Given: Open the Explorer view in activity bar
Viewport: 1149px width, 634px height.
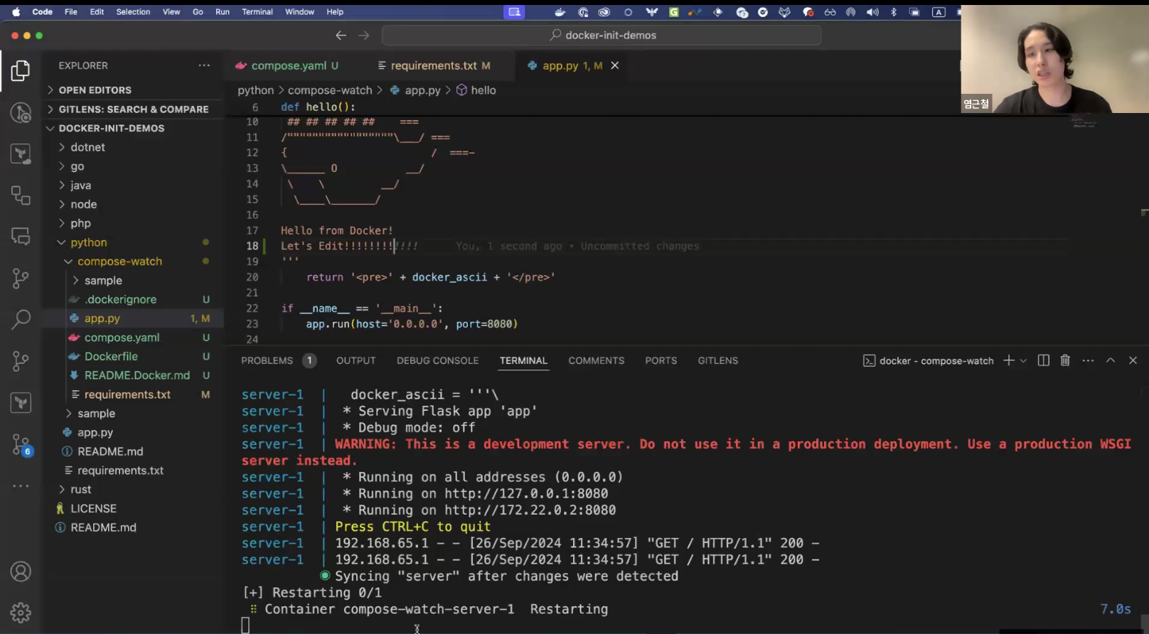Looking at the screenshot, I should 21,70.
